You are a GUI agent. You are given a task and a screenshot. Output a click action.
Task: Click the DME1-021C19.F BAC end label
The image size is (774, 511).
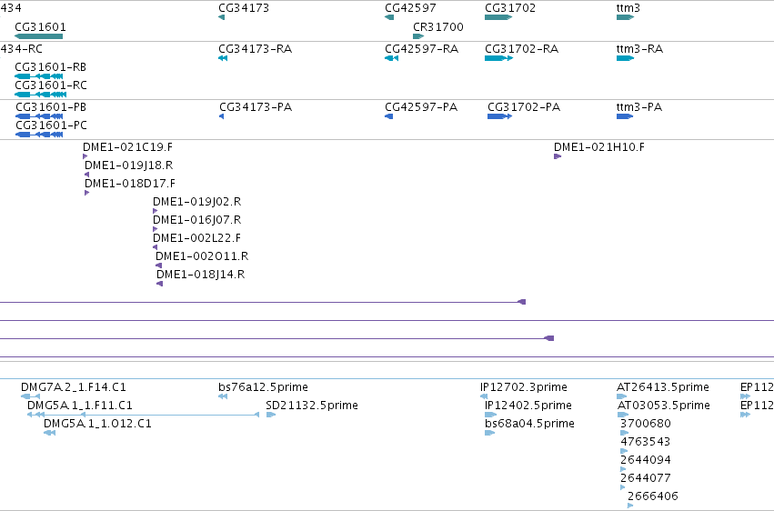[128, 147]
